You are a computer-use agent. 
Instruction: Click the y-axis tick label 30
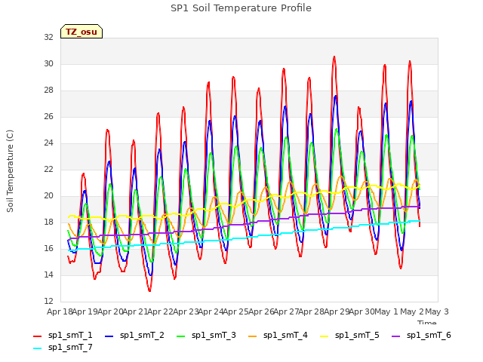coord(48,63)
